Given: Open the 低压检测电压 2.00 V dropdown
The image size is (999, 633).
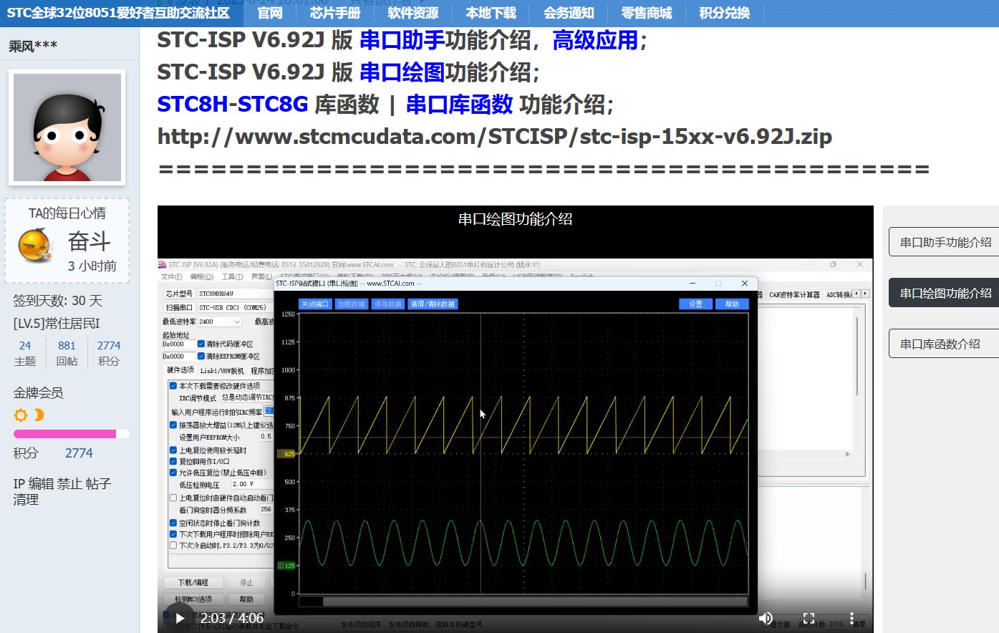Looking at the screenshot, I should pos(252,484).
